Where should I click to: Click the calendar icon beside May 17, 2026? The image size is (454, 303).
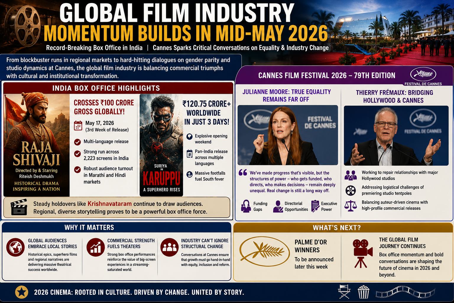(78, 126)
